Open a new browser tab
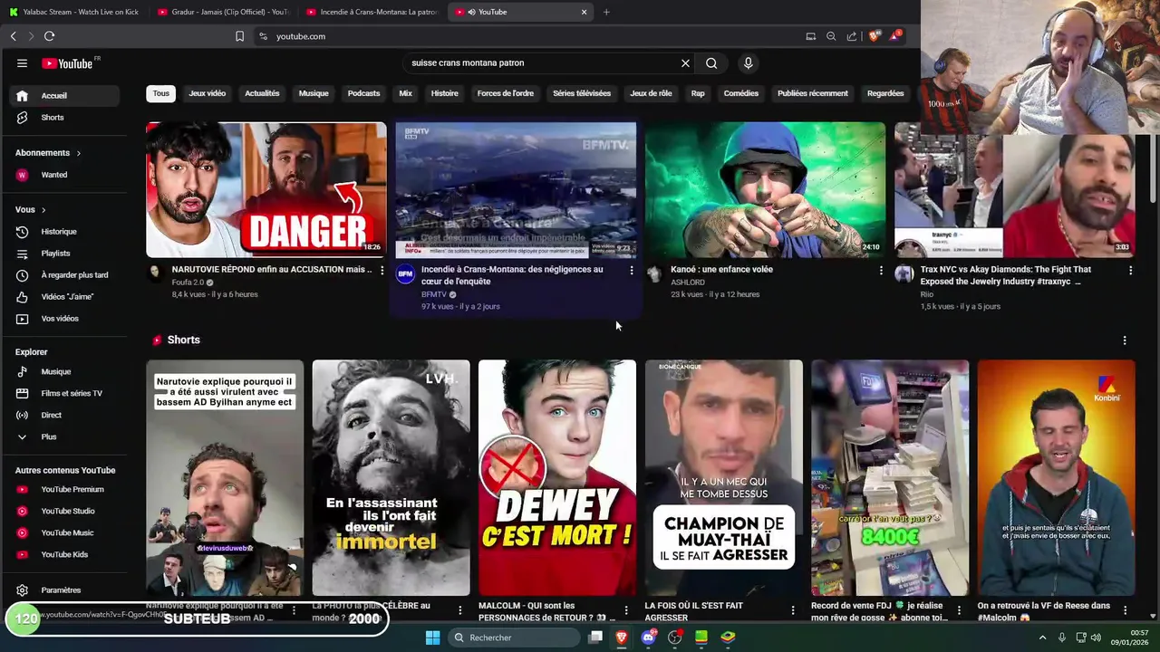 click(606, 12)
